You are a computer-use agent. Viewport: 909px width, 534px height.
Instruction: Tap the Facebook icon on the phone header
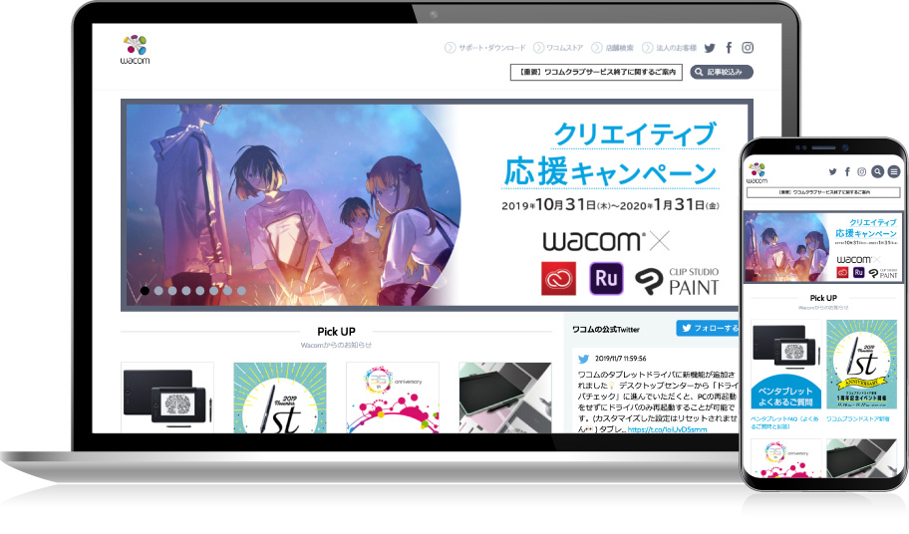847,171
